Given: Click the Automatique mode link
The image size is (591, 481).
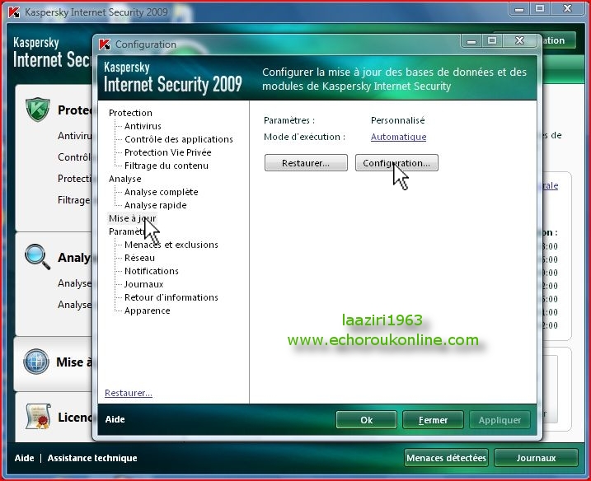Looking at the screenshot, I should [398, 137].
